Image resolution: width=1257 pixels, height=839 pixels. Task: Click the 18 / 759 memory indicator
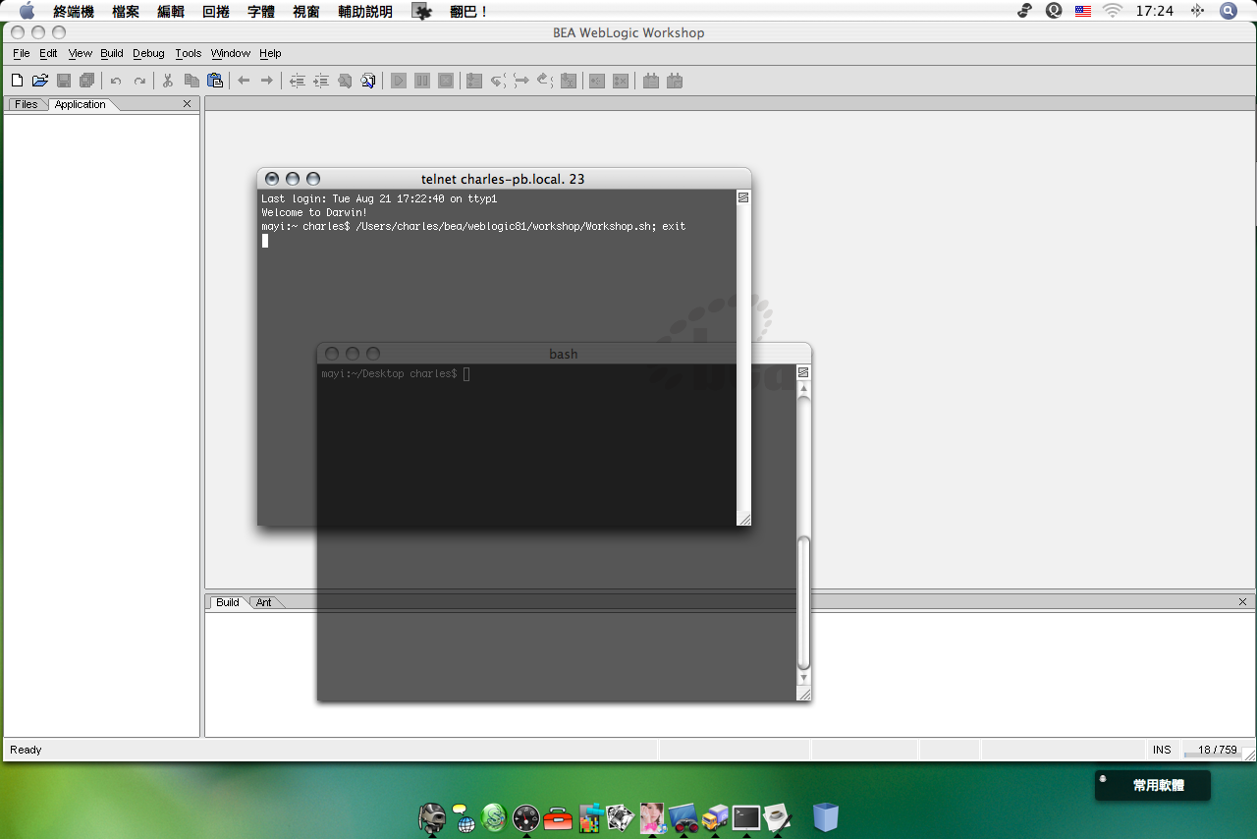[1217, 750]
